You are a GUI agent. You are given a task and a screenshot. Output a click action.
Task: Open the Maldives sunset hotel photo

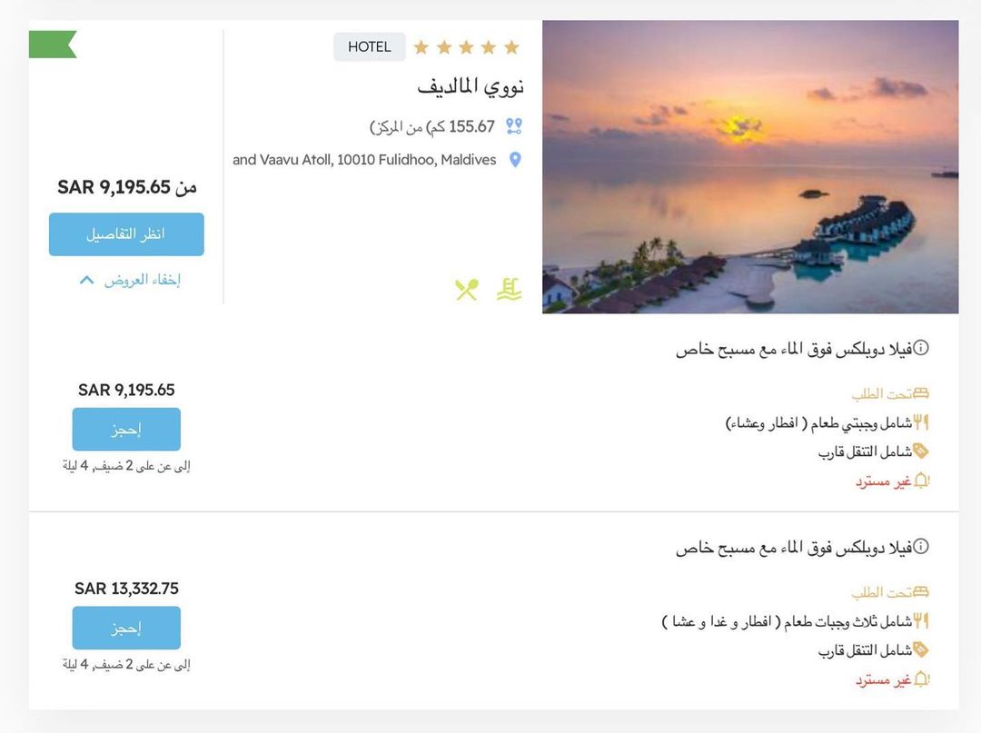[750, 167]
